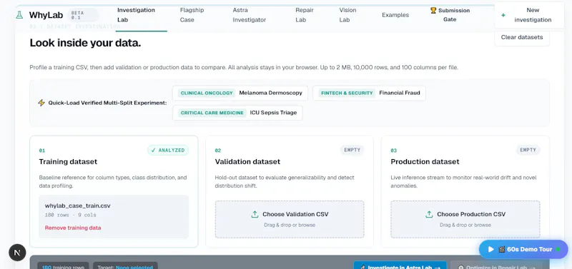This screenshot has height=269, width=572.
Task: Click Remove training data link
Action: [x=73, y=228]
